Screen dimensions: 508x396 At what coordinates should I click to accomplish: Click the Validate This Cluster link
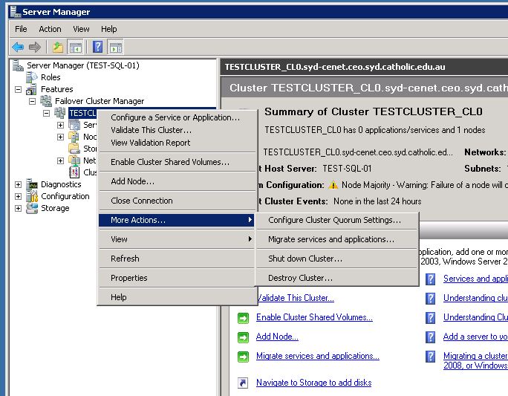pos(296,298)
